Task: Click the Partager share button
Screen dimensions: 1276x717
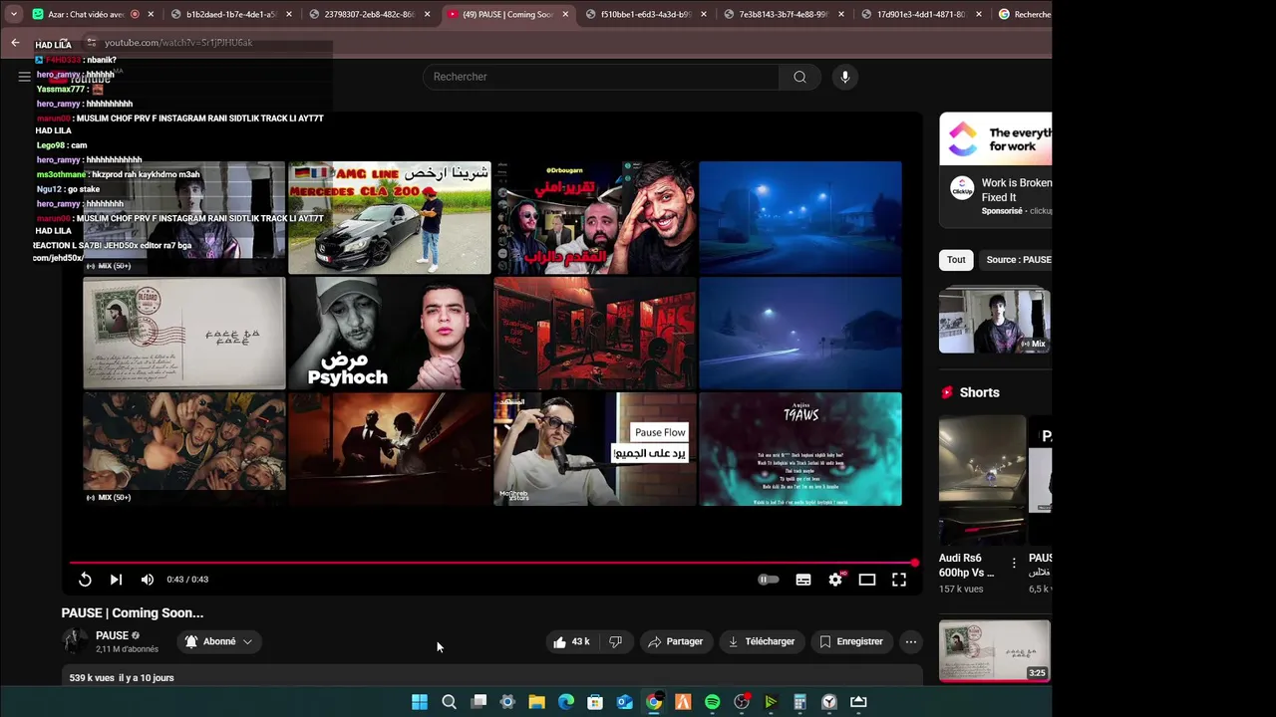Action: click(675, 642)
